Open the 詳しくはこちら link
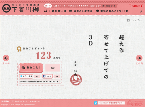 (109, 6)
